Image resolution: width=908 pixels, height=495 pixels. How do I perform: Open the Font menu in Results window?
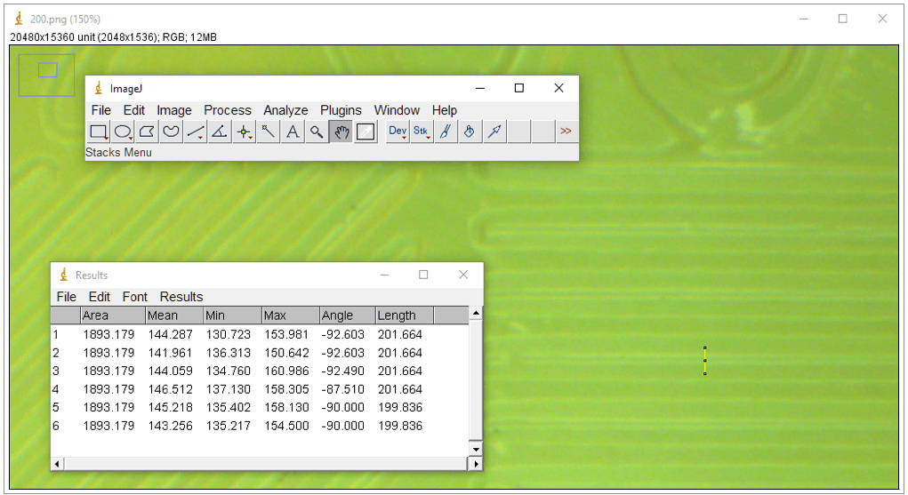click(134, 297)
